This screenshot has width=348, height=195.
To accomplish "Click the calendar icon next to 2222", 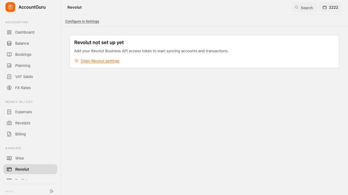I will pyautogui.click(x=324, y=7).
